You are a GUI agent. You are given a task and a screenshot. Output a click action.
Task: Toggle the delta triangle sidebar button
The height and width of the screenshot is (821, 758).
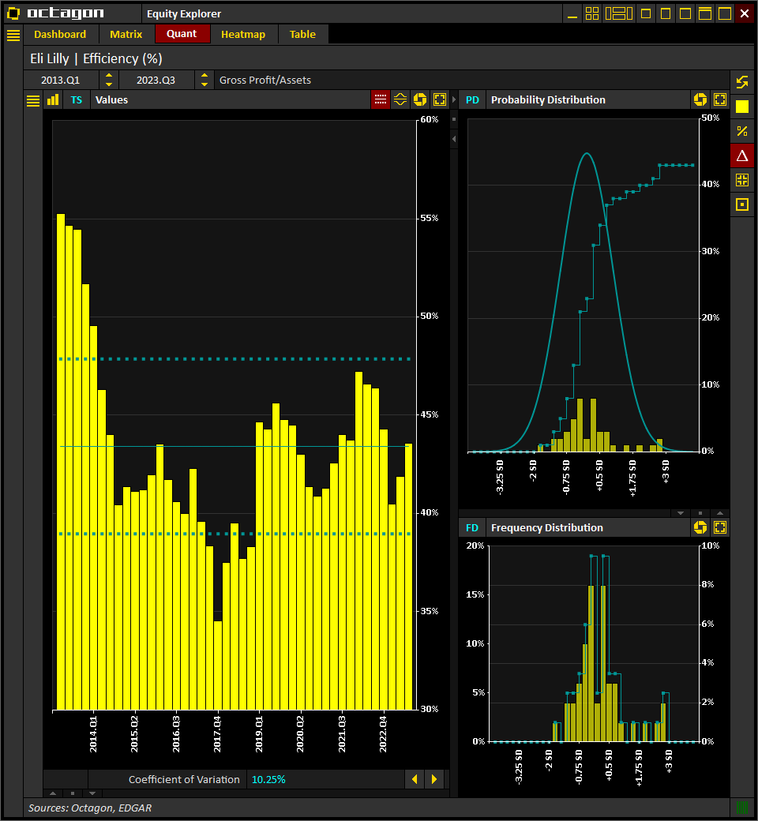pyautogui.click(x=742, y=156)
